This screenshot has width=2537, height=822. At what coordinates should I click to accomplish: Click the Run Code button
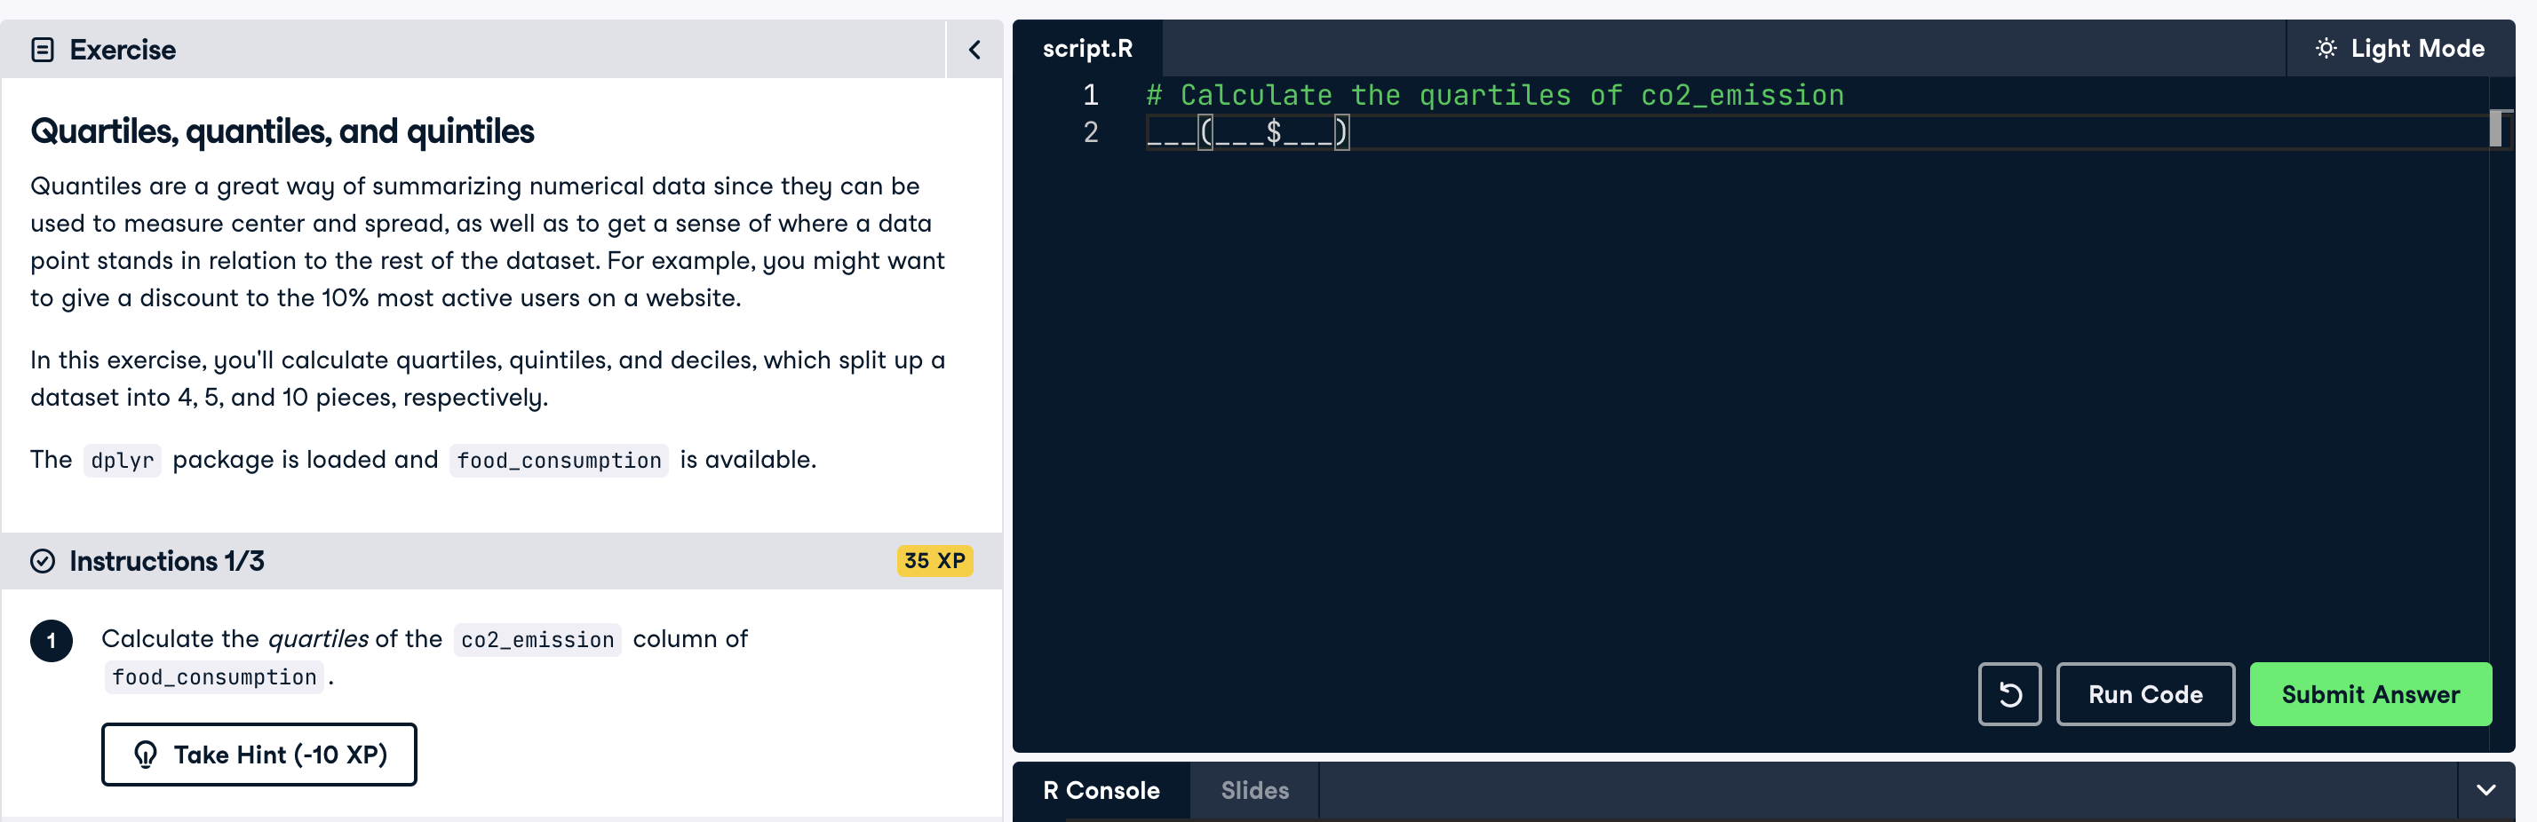(x=2145, y=694)
